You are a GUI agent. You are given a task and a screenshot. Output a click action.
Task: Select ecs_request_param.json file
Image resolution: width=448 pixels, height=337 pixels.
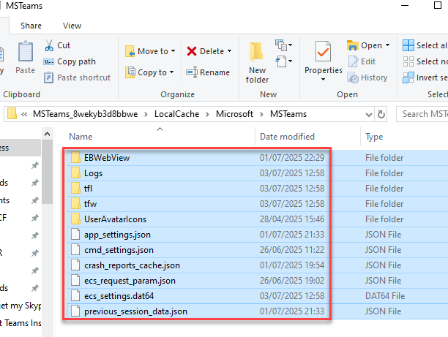click(130, 281)
